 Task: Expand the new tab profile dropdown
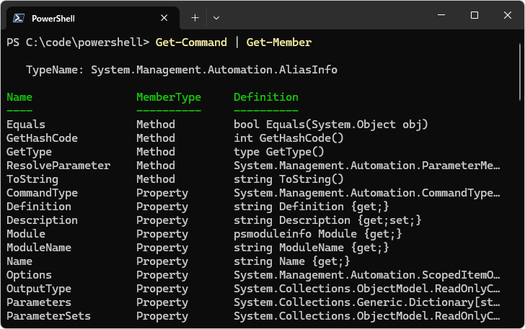[x=216, y=17]
